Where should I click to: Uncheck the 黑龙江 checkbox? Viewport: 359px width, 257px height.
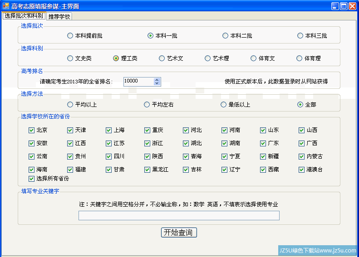coord(147,170)
